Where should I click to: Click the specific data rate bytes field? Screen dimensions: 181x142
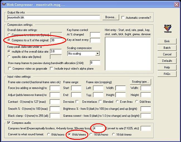pos(56,57)
